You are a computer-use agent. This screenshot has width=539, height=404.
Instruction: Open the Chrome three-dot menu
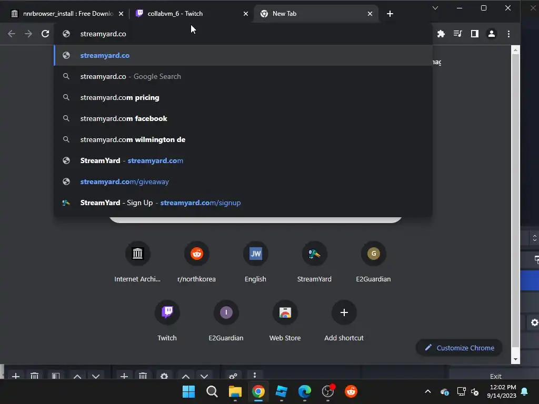[509, 34]
